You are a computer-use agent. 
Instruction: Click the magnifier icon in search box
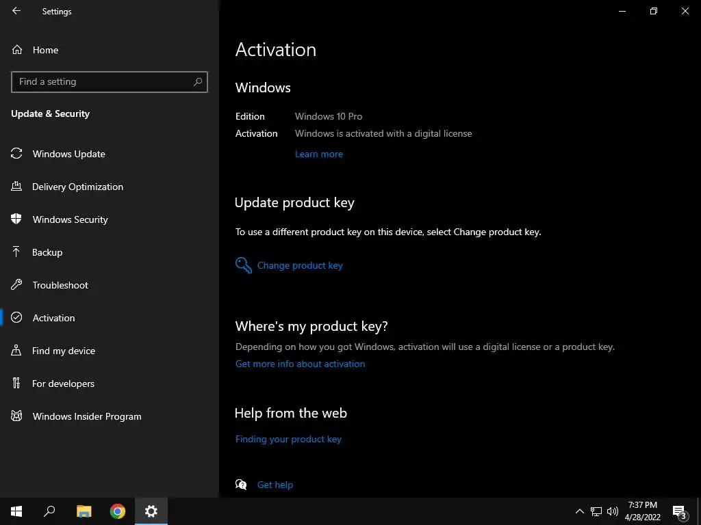click(x=198, y=82)
